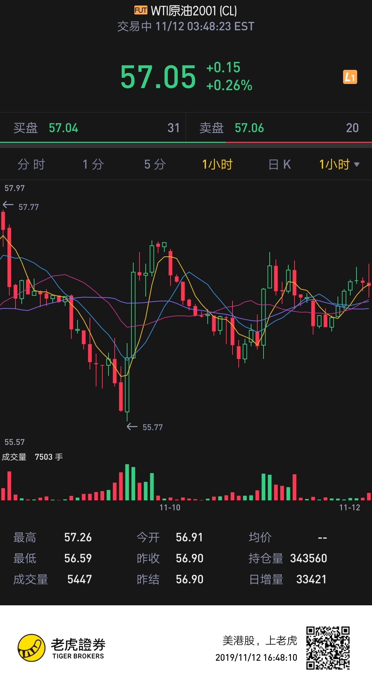Tap the Tiger Brokers logo
372x691 pixels.
(x=61, y=648)
